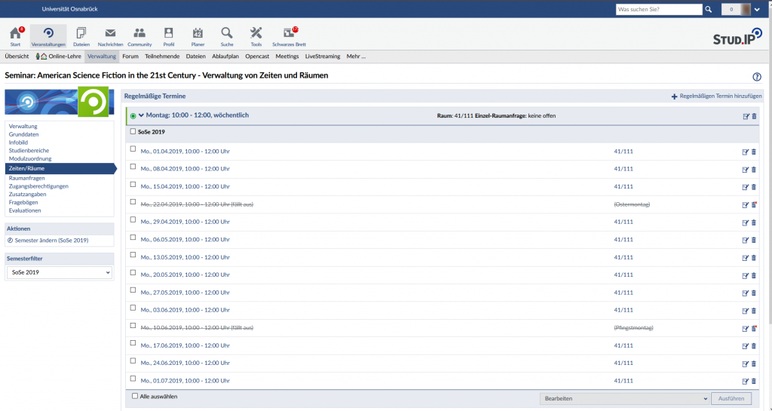
Task: Open the Community icon
Action: (x=139, y=34)
